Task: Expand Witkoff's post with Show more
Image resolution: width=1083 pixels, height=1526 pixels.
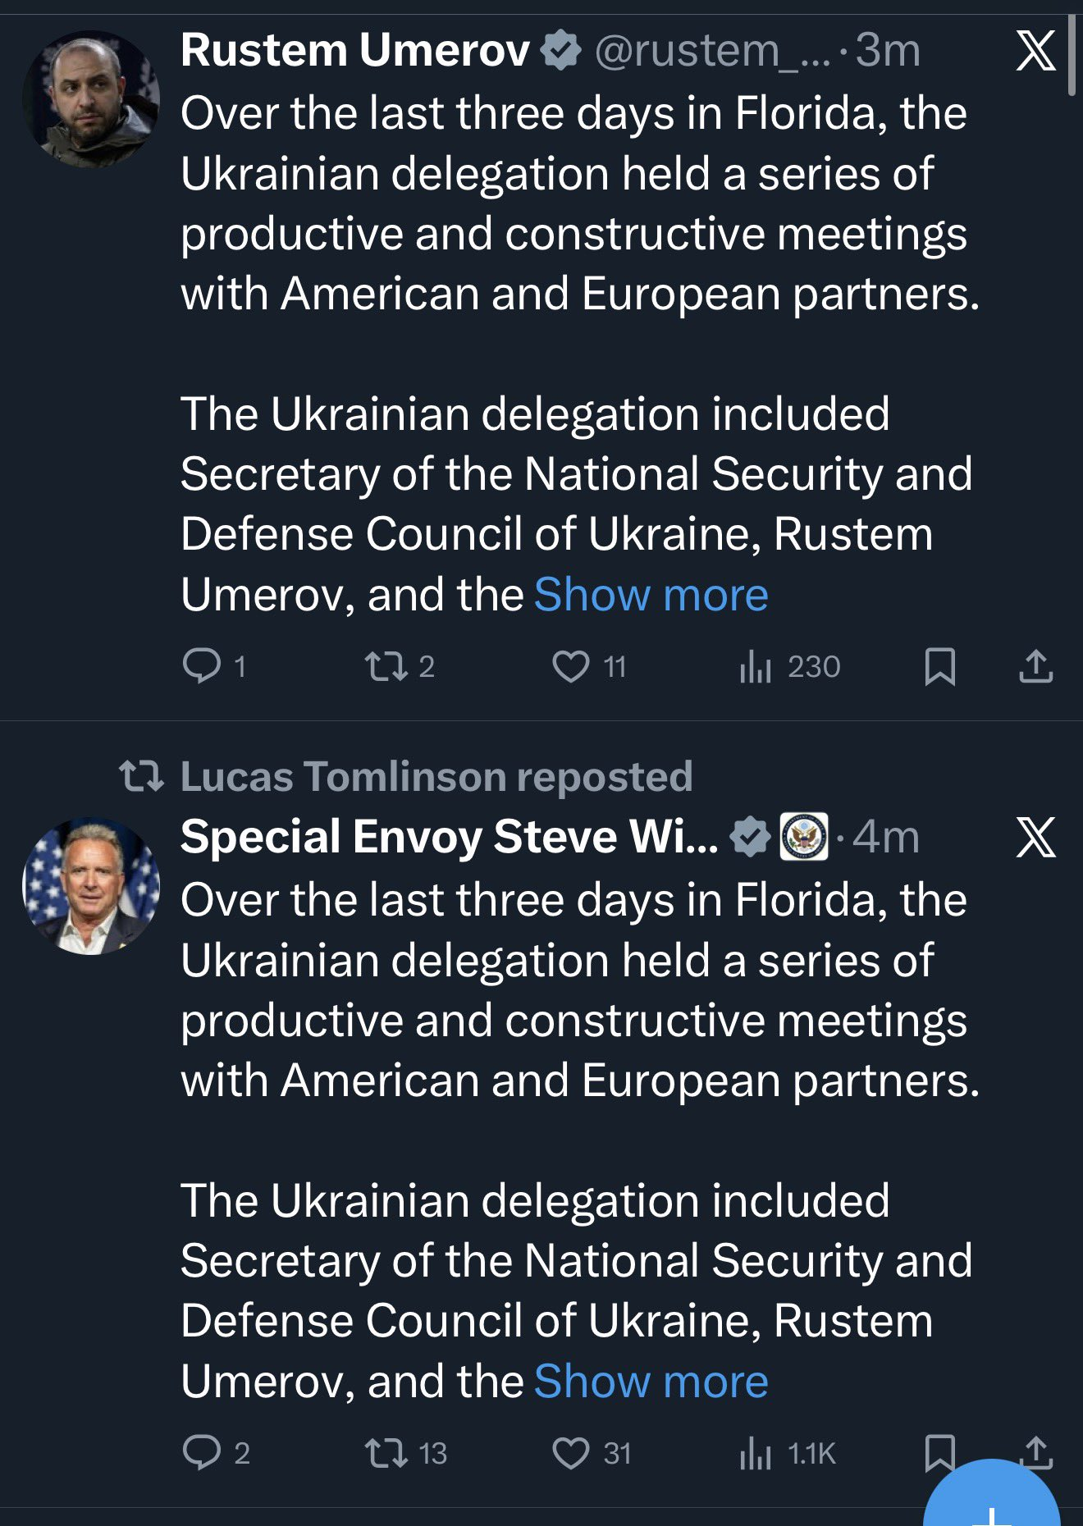Action: click(651, 1382)
